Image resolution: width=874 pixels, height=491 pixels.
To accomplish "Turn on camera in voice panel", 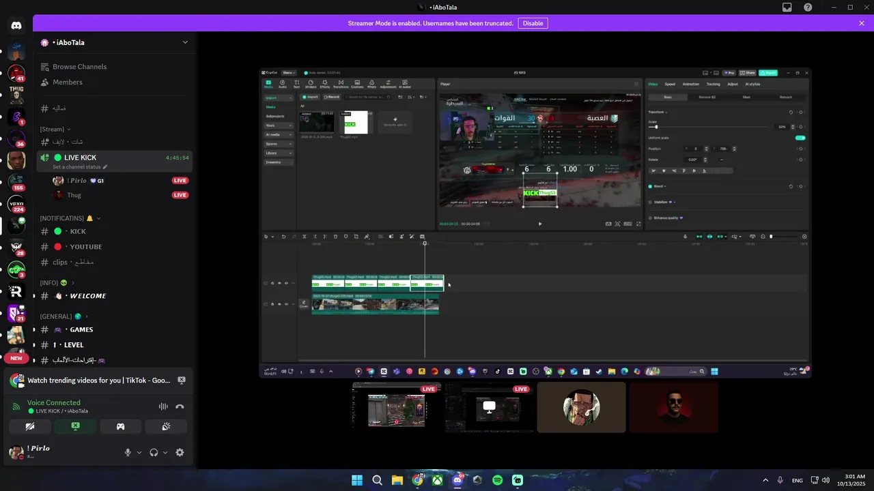I will pos(30,426).
